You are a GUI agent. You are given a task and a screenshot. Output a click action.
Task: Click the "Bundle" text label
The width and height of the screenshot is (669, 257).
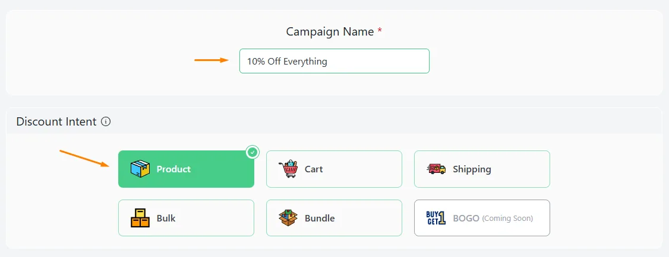coord(320,219)
